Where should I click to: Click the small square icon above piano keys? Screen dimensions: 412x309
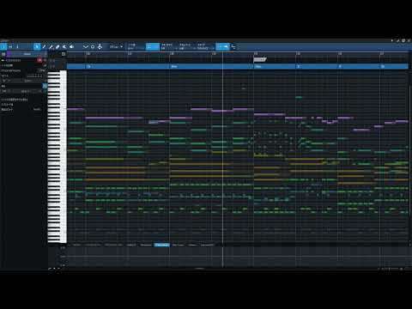(x=64, y=54)
